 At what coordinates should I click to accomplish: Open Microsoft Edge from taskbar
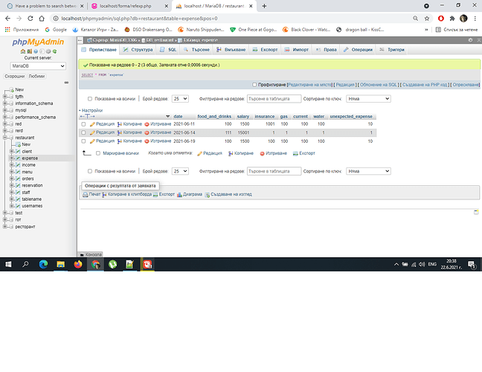[43, 264]
